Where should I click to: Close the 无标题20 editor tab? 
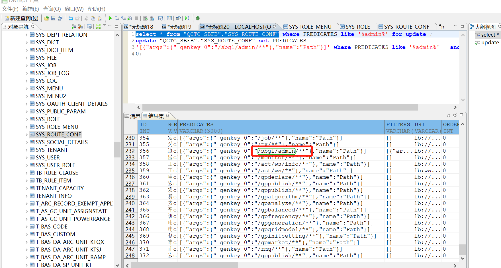coord(275,27)
